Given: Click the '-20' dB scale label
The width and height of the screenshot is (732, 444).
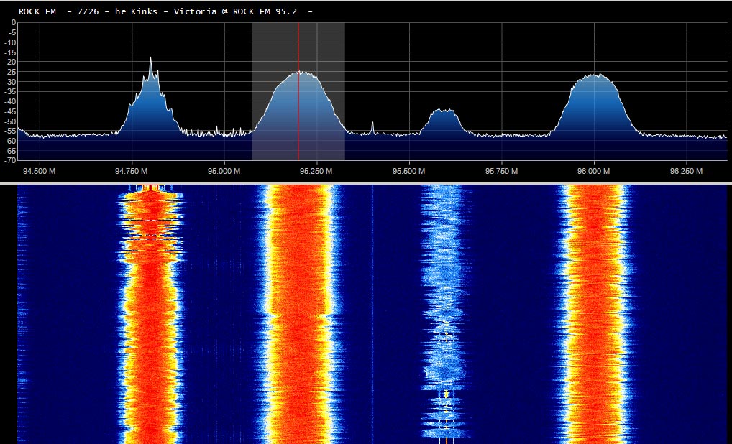Looking at the screenshot, I should click(x=10, y=62).
